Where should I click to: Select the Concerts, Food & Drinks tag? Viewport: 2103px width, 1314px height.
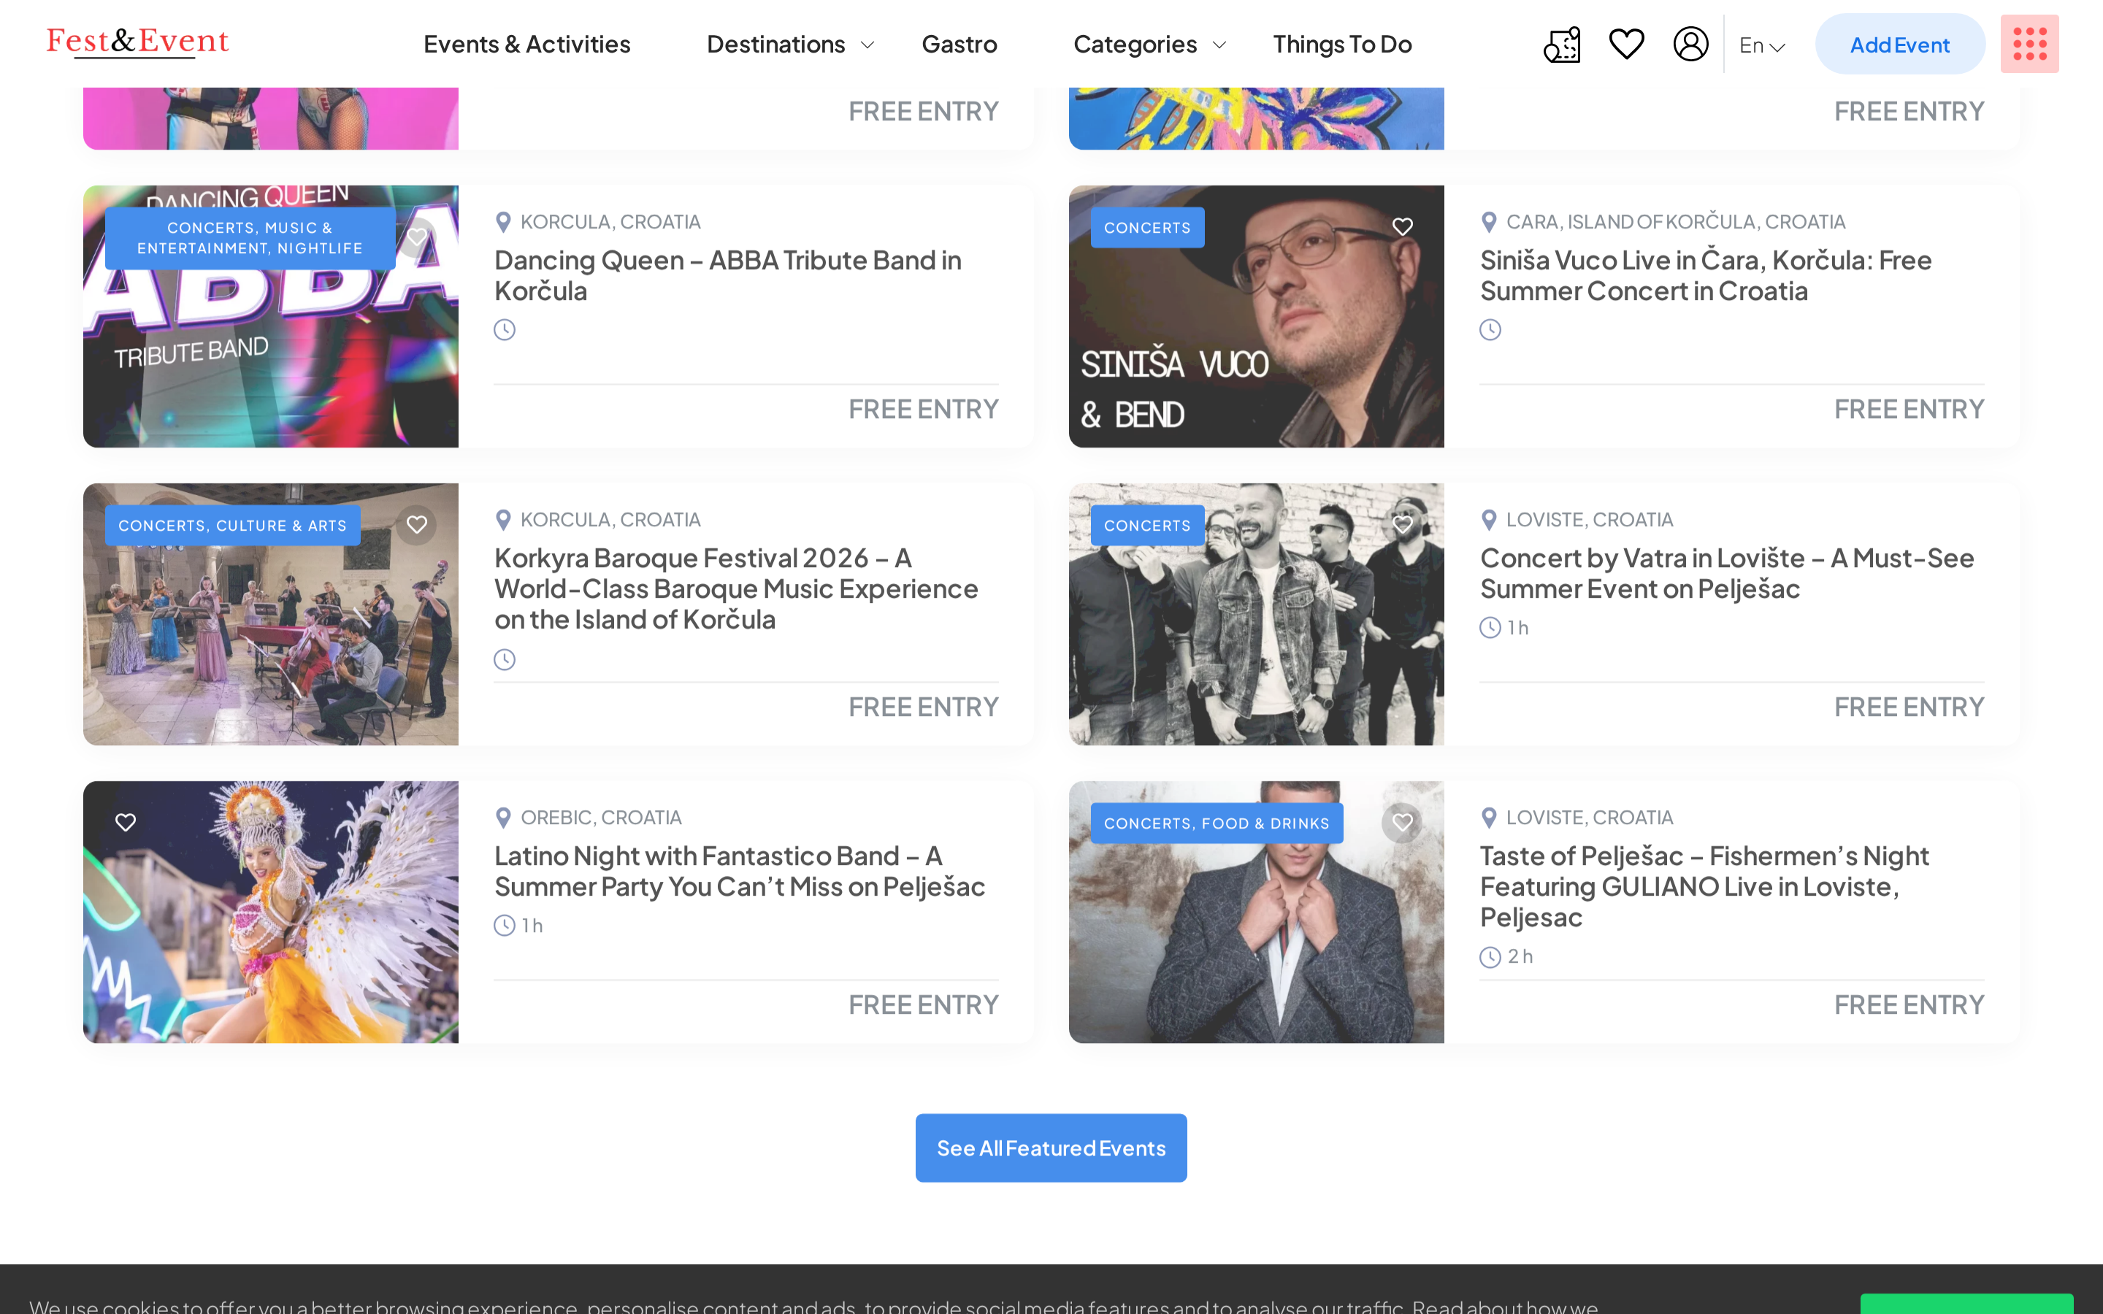[1216, 823]
